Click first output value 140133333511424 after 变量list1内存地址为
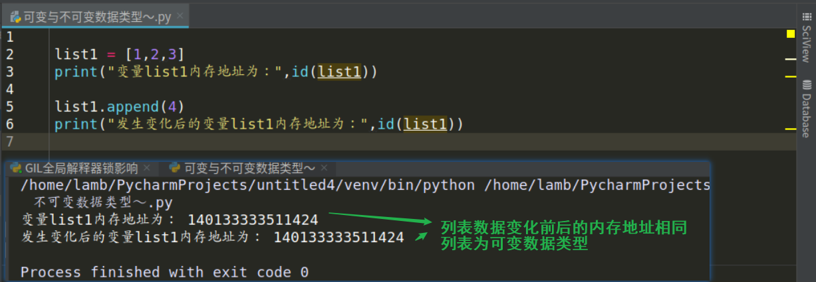 point(253,220)
